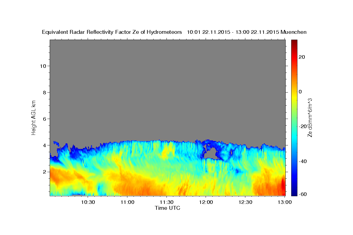The image size is (353, 235).
Task: Click the height tick label 2
Action: click(x=44, y=172)
